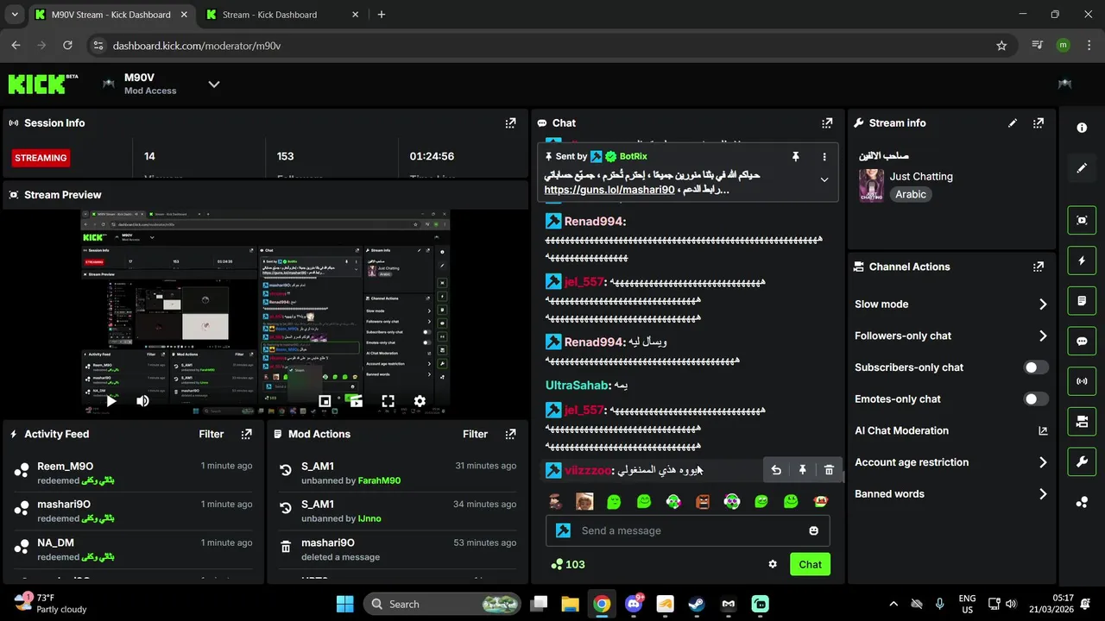Screen dimensions: 1105x621
Task: Expand the pinned BotRix message chevron
Action: click(824, 179)
